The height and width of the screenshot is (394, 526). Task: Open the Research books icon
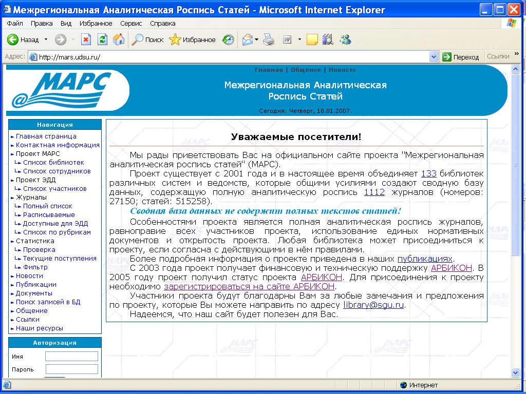pyautogui.click(x=328, y=40)
